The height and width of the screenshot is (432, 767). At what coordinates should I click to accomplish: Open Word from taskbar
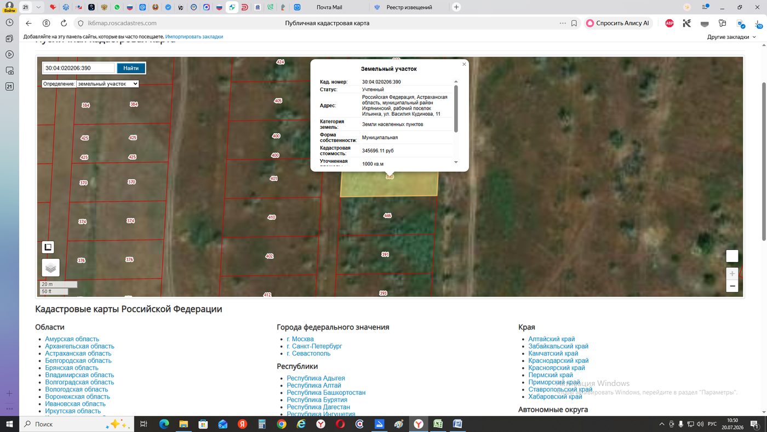pos(457,424)
